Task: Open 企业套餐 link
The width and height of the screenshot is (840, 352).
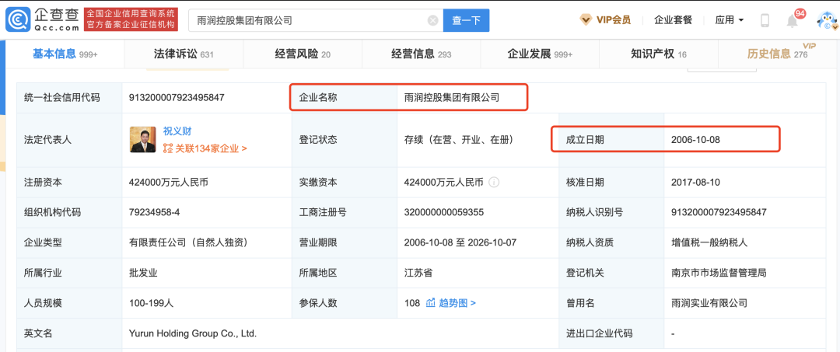Action: point(673,20)
